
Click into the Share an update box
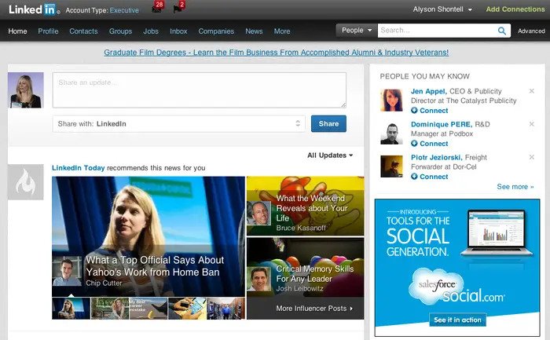point(199,90)
